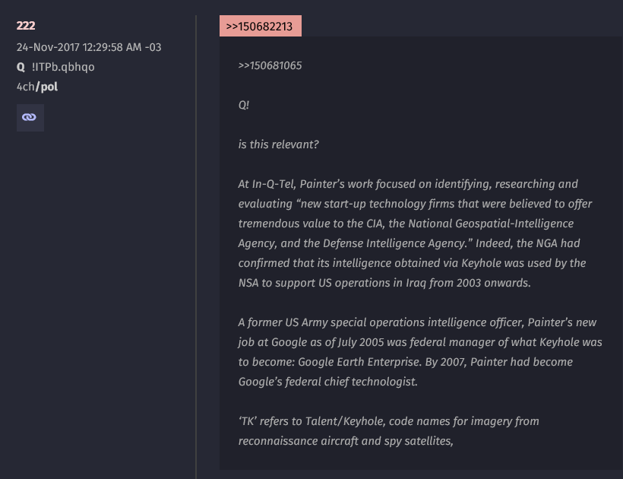The image size is (623, 479).
Task: Click the "federal chief technologist" line
Action: click(x=327, y=382)
